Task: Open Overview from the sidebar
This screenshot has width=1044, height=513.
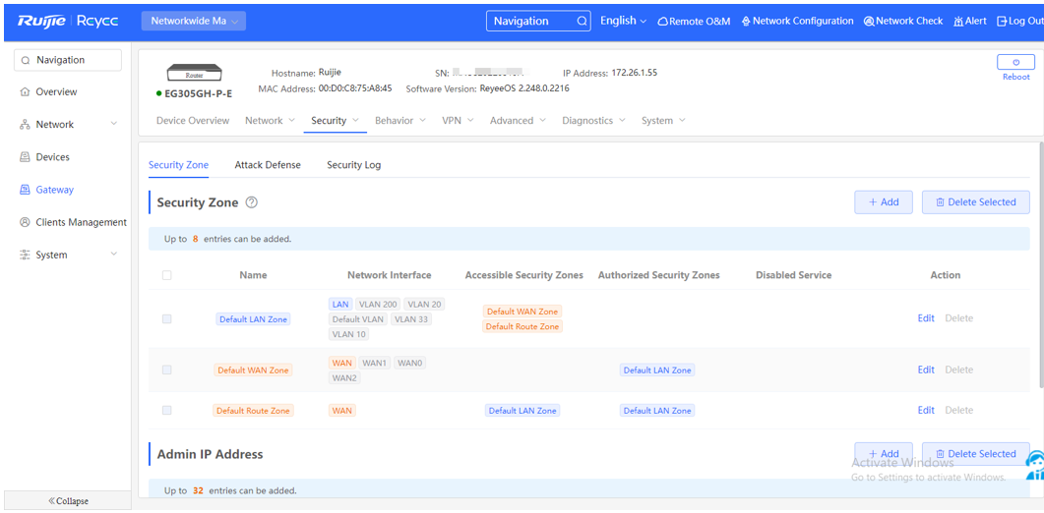Action: point(48,91)
